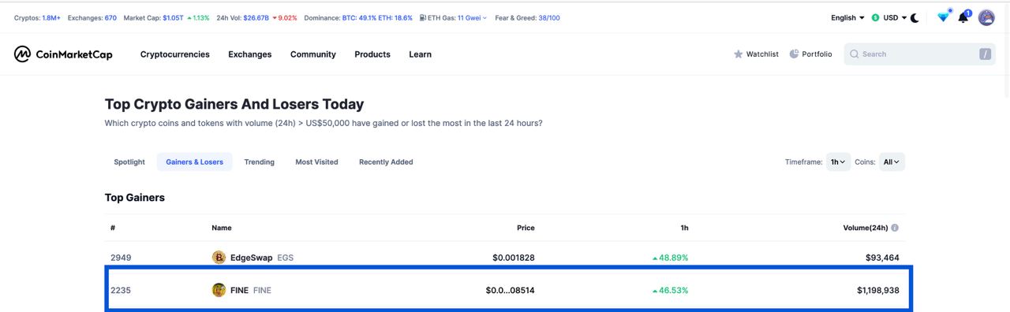This screenshot has width=1010, height=312.
Task: Click the CoinMarketCap logo
Action: click(63, 54)
